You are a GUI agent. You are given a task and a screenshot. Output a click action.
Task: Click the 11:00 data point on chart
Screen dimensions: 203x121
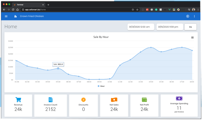[120, 65]
